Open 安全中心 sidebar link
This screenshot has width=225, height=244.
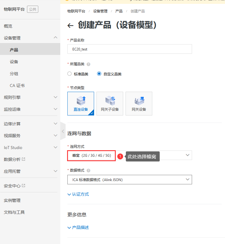tap(12, 186)
